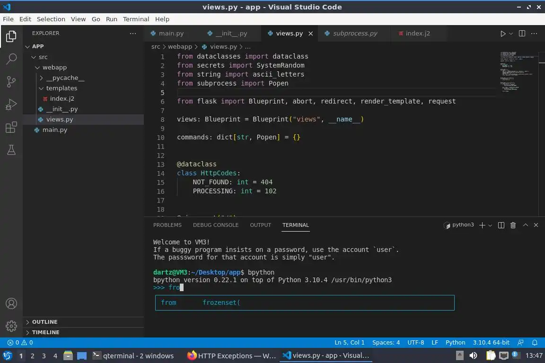Open the Search view in activity bar
This screenshot has height=363, width=545.
11,59
